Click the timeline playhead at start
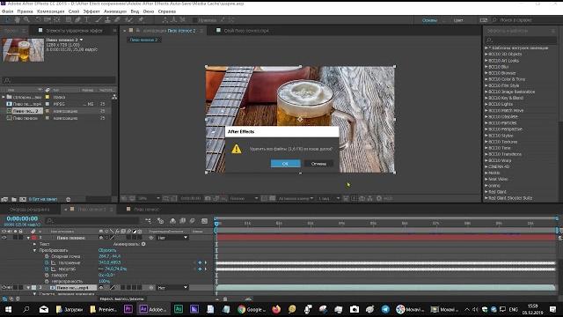The image size is (563, 317). [x=216, y=224]
